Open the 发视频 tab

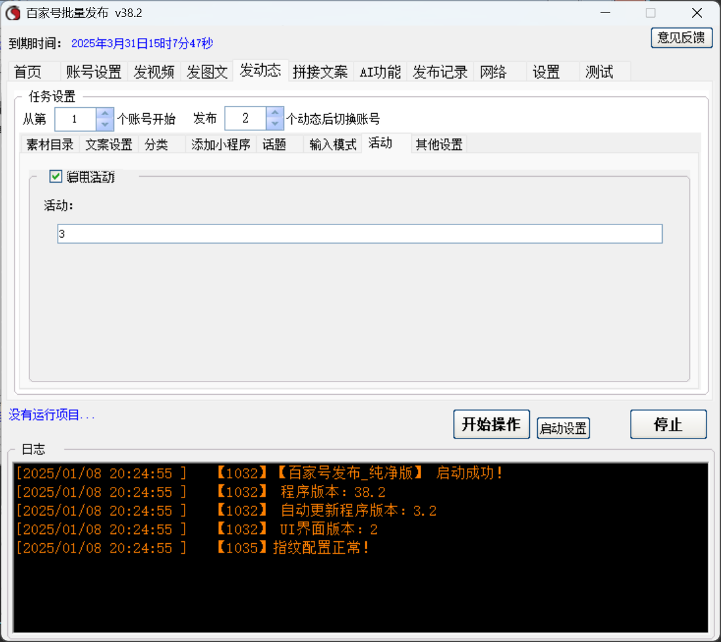point(154,72)
